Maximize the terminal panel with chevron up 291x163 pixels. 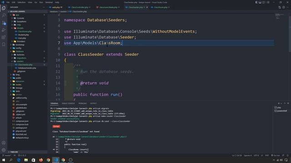(x=285, y=103)
